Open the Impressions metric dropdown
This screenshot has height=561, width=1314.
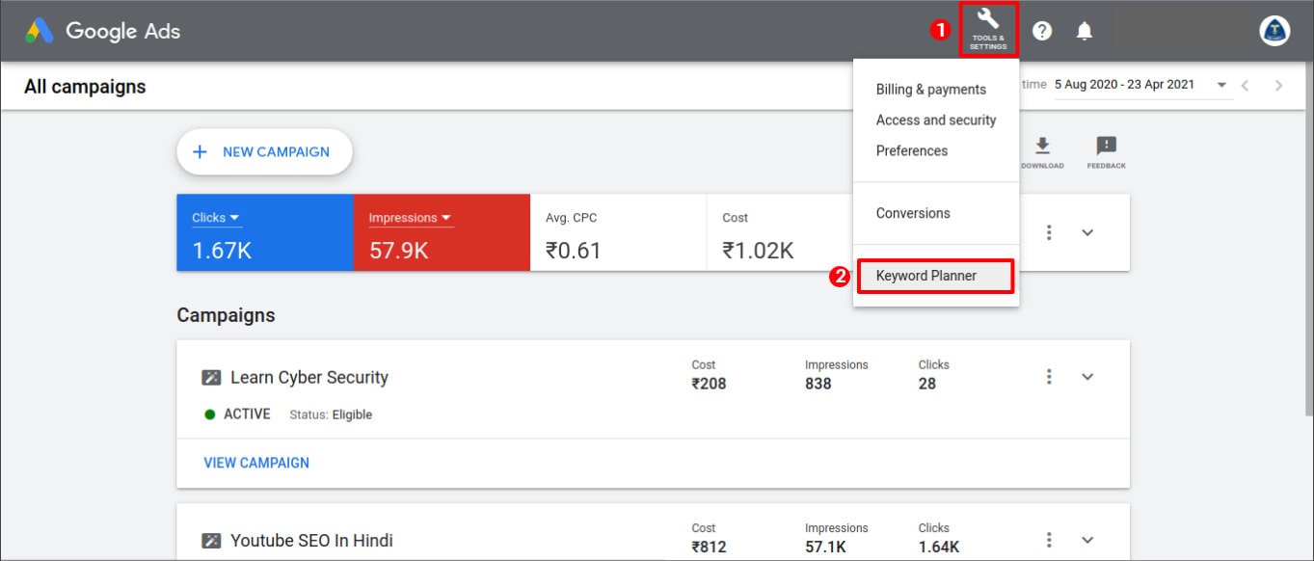(411, 218)
